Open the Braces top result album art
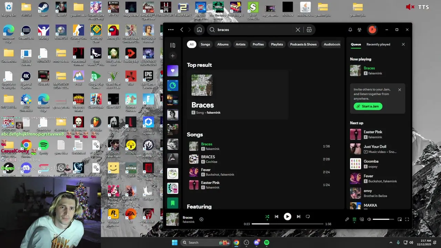441x248 pixels. pos(202,85)
